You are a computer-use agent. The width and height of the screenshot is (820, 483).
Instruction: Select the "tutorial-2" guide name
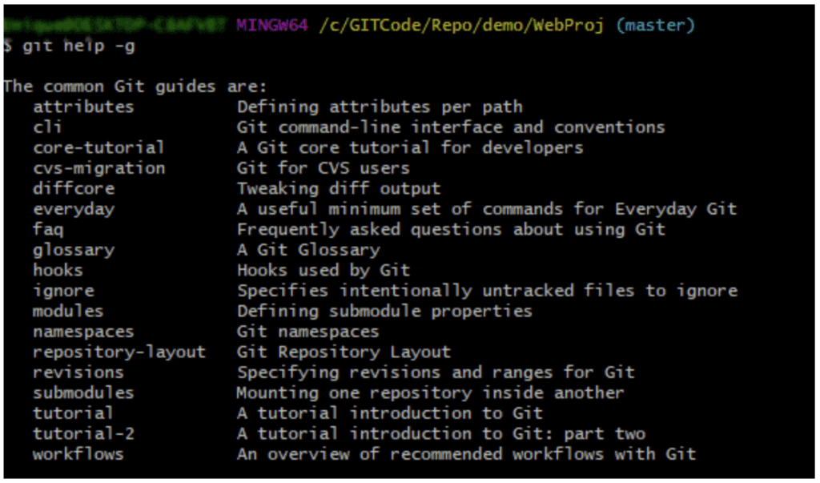tap(83, 433)
